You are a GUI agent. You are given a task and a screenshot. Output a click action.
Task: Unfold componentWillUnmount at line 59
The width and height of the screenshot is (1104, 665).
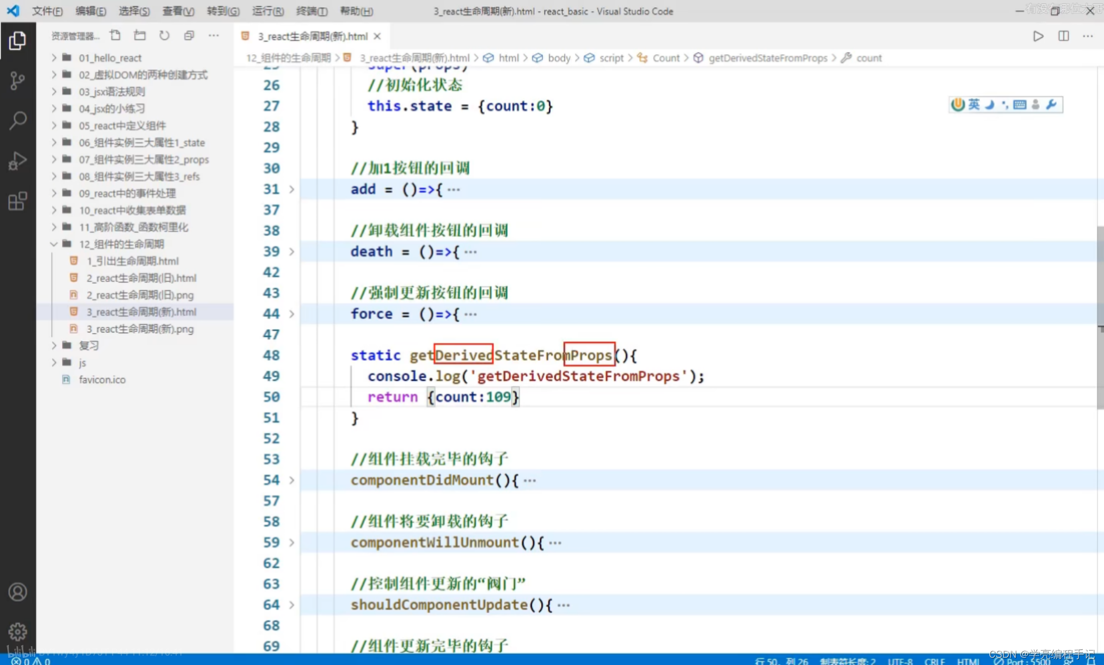(x=291, y=543)
